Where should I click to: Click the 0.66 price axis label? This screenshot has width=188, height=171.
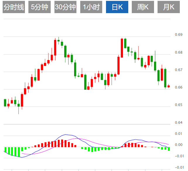(x=179, y=87)
